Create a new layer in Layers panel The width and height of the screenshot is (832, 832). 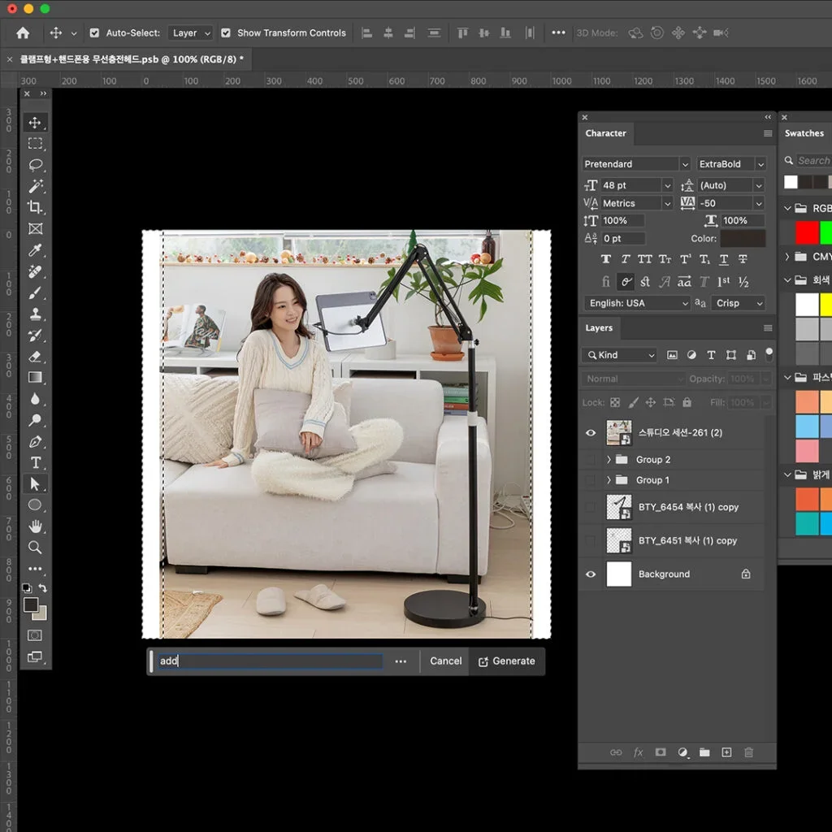(x=727, y=752)
